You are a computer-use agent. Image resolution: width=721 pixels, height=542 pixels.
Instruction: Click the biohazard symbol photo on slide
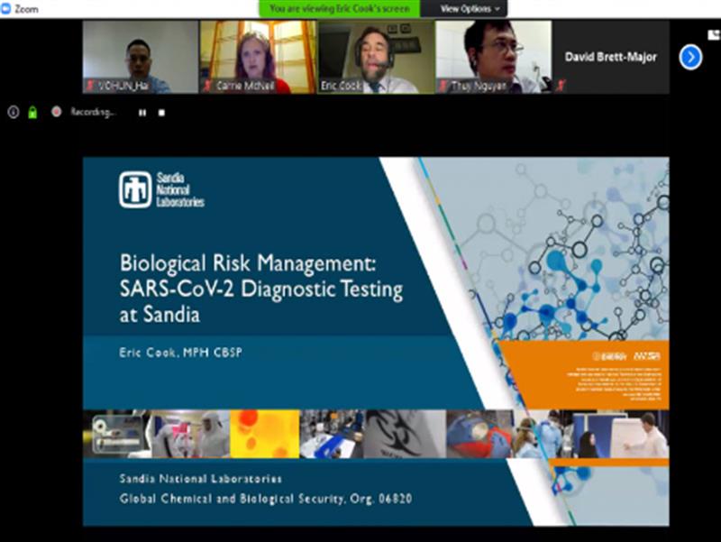pos(404,434)
